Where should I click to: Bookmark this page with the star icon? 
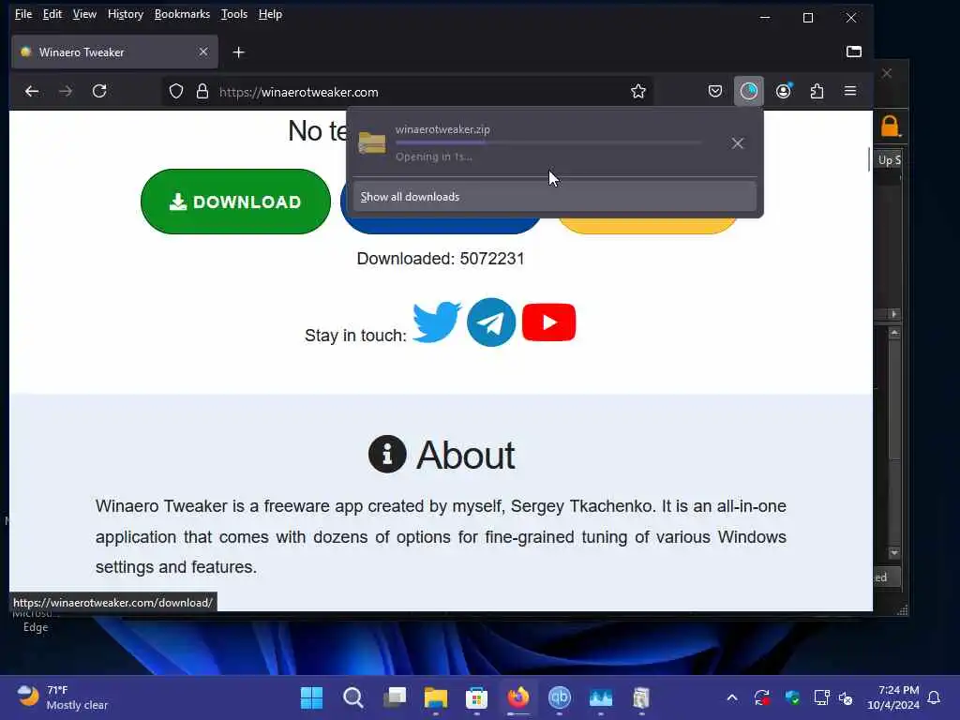[x=637, y=92]
